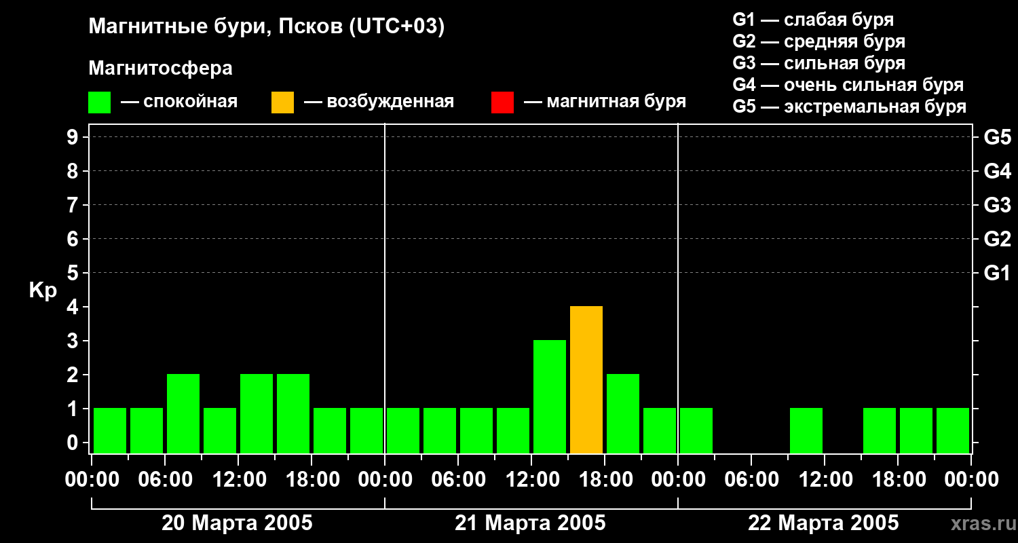Select the 06:00–09:00 Kp 2 bar on 20 March

coord(183,414)
